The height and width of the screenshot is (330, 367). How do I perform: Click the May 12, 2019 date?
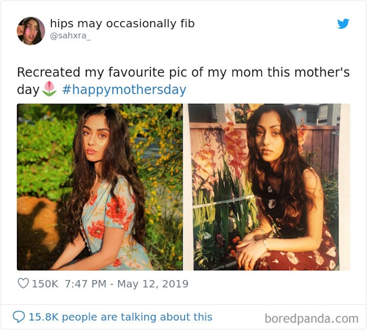tap(153, 284)
